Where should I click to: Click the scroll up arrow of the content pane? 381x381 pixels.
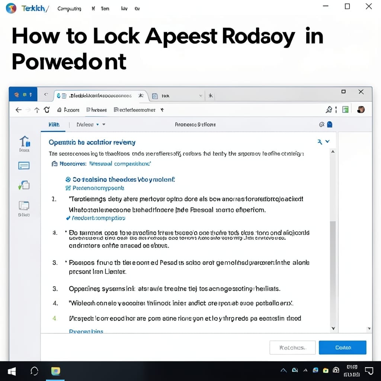[333, 152]
